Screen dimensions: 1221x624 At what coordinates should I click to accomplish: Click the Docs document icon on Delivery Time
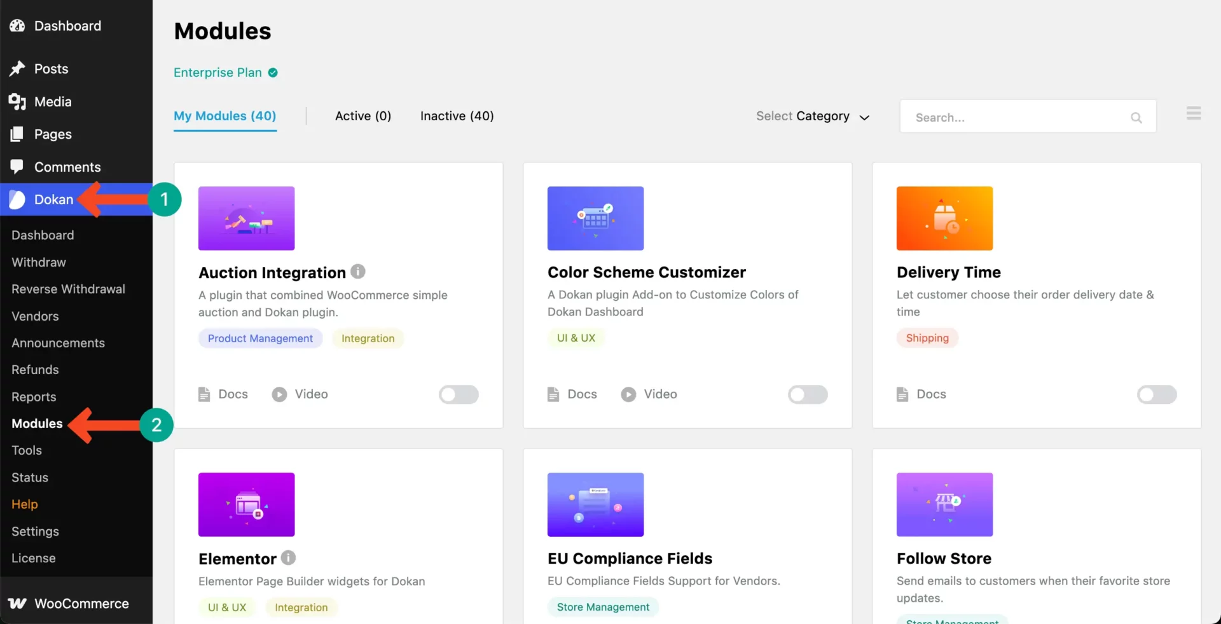[902, 394]
